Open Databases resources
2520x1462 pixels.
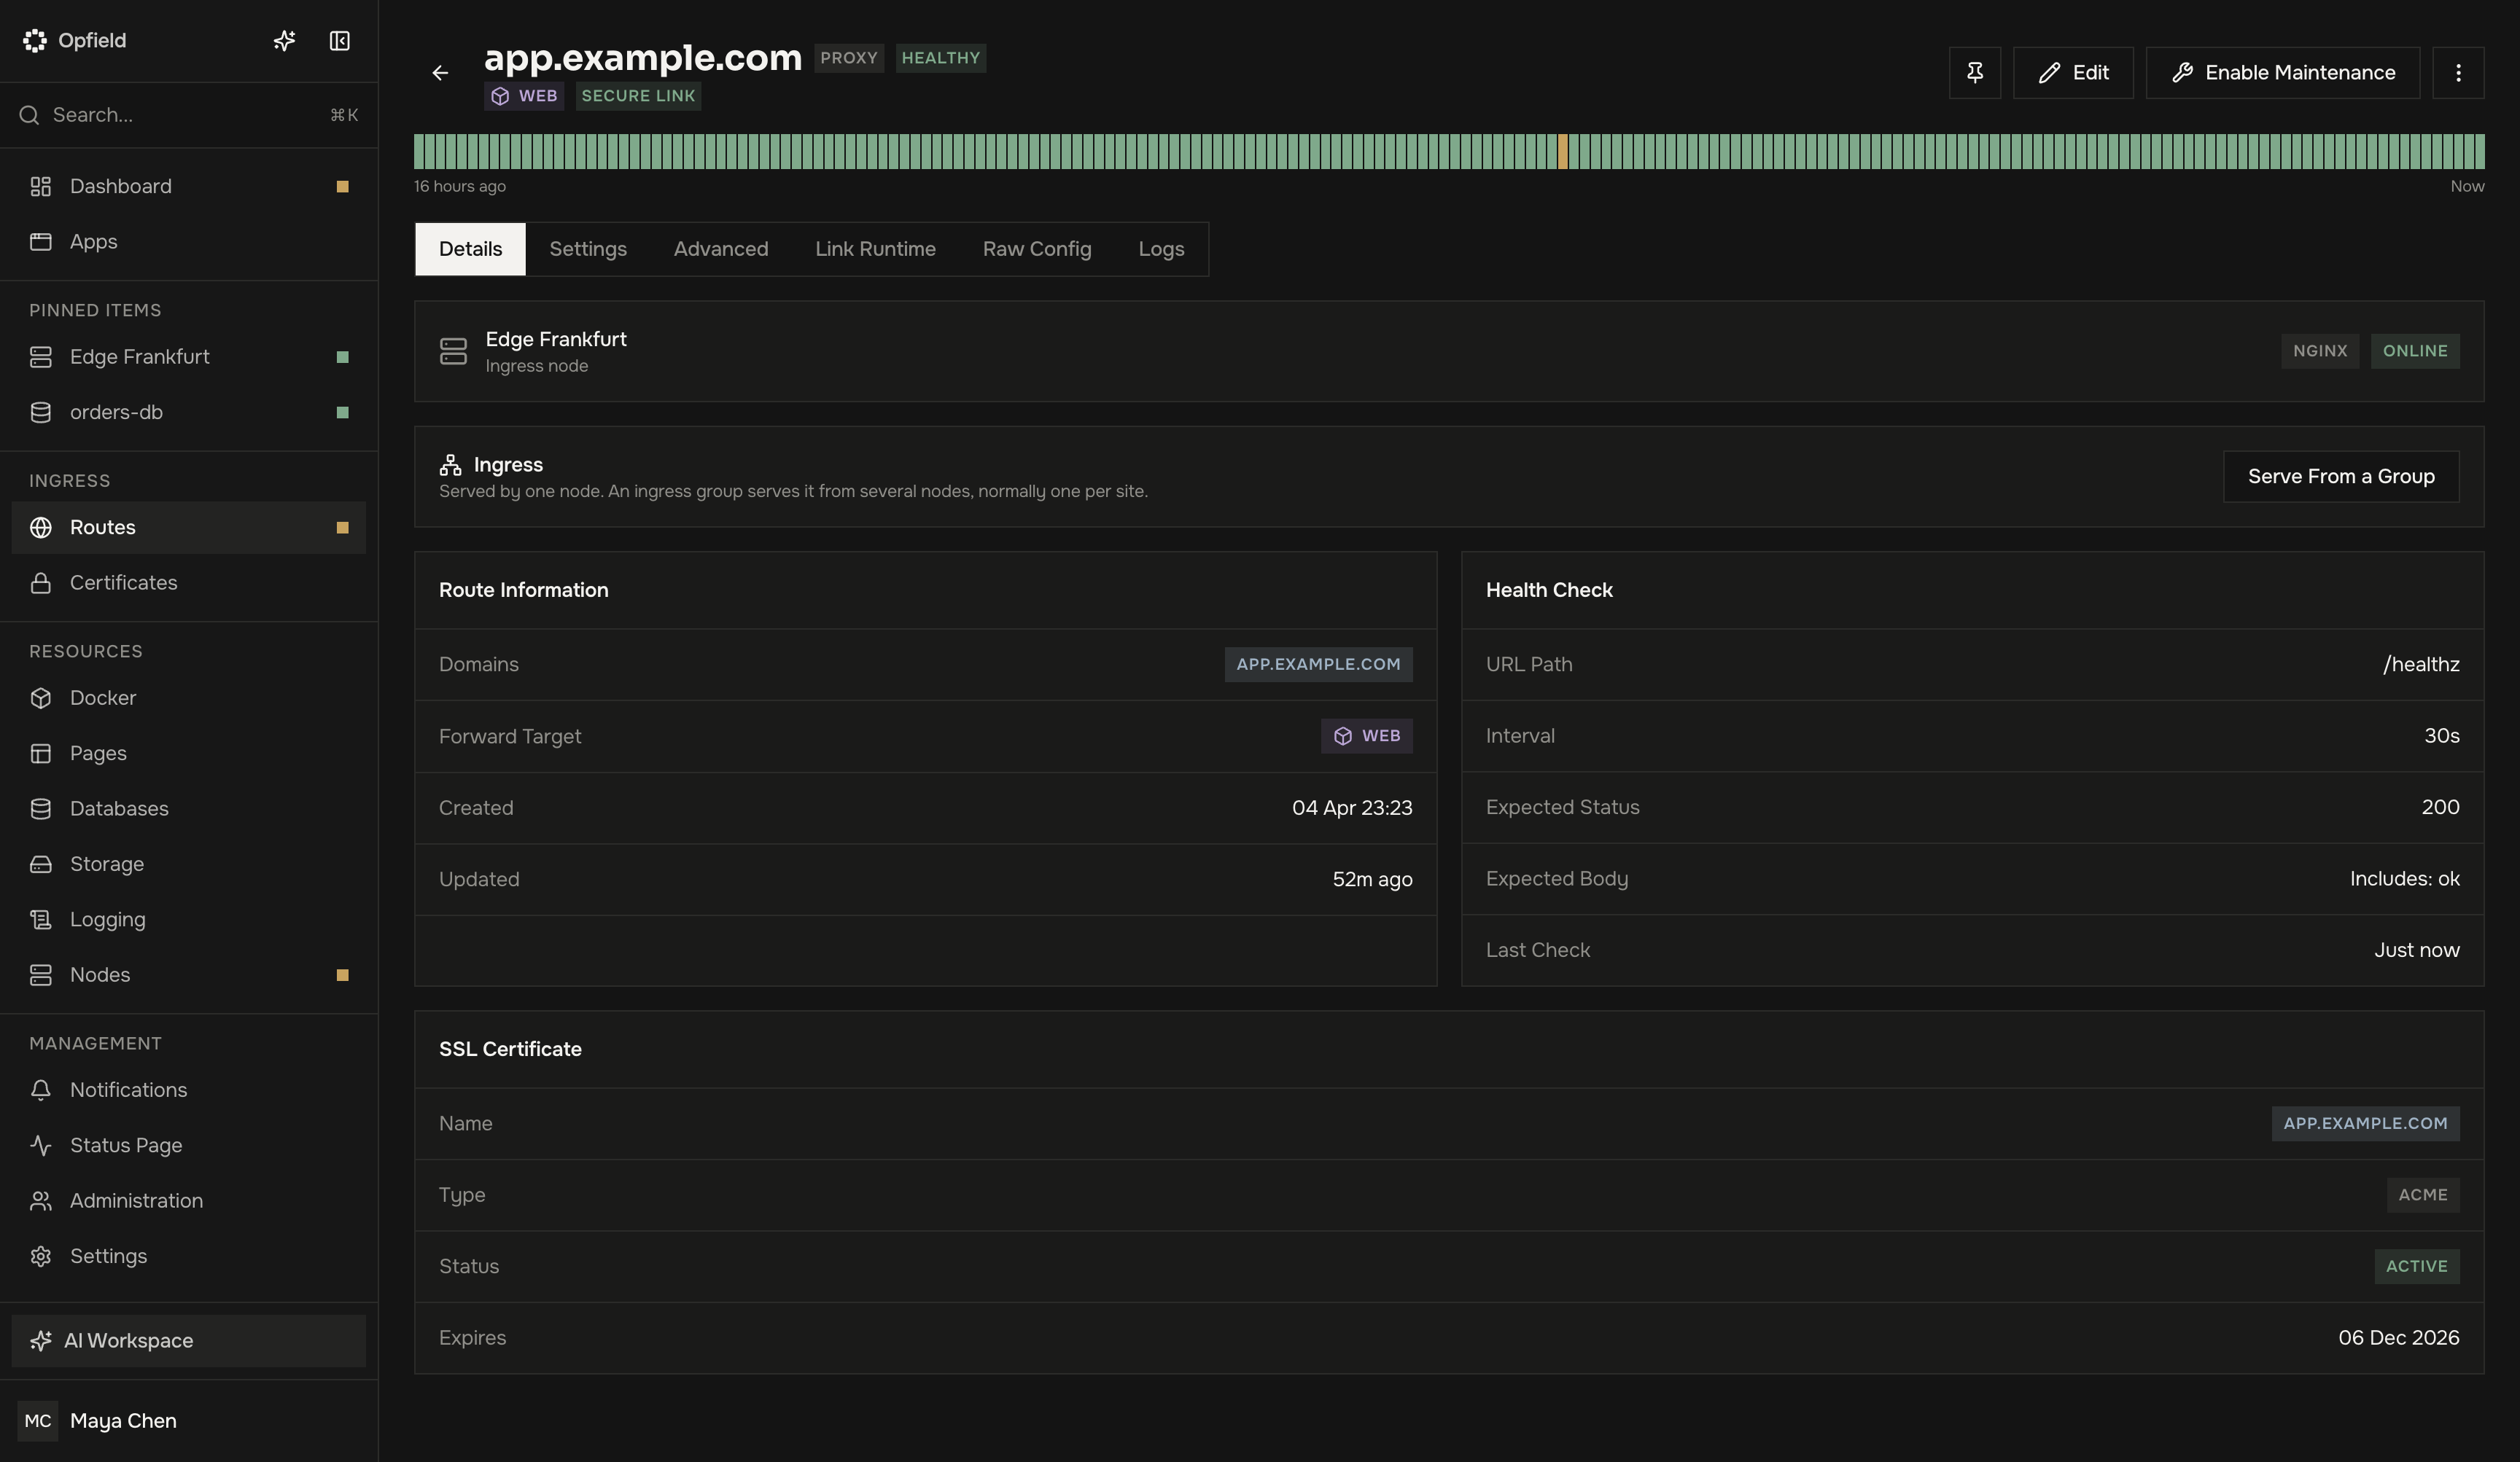(x=189, y=808)
